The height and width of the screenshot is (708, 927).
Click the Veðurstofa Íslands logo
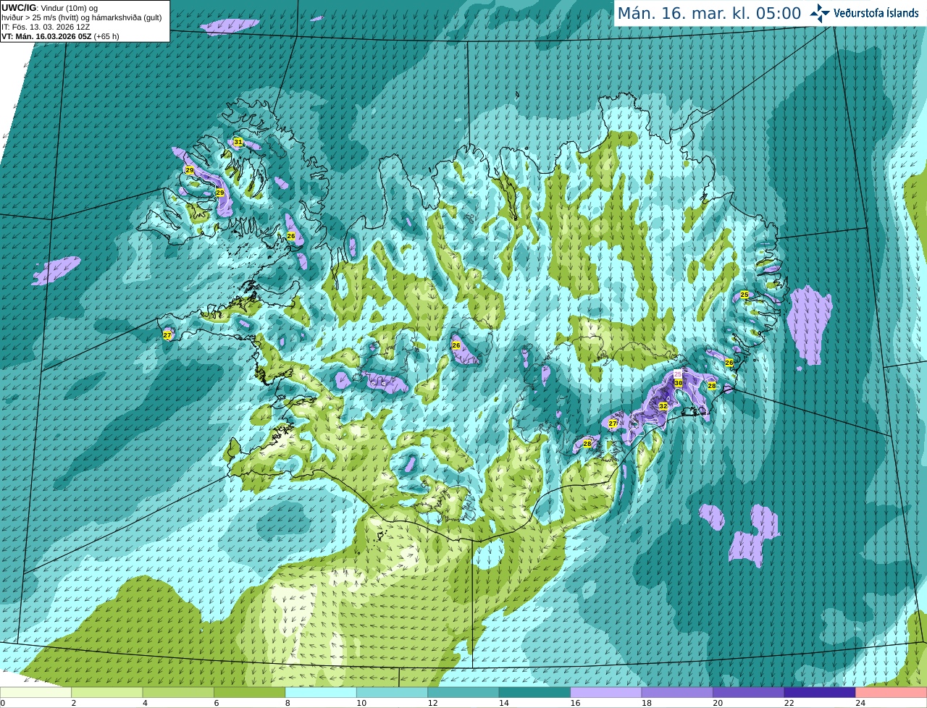pyautogui.click(x=864, y=13)
